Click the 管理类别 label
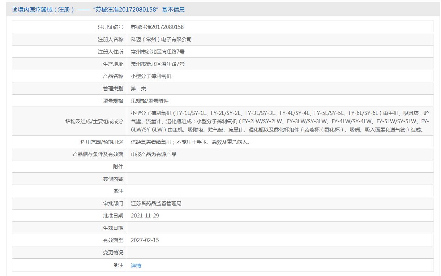 click(113, 89)
